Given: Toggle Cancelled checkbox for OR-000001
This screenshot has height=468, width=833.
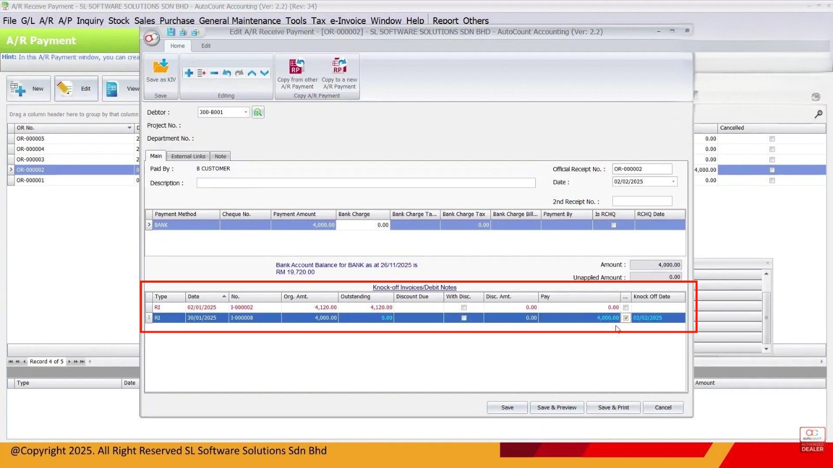Looking at the screenshot, I should pos(772,181).
